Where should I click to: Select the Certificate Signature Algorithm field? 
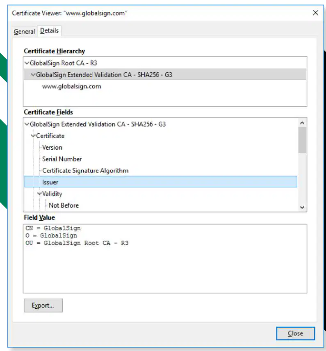pyautogui.click(x=85, y=171)
